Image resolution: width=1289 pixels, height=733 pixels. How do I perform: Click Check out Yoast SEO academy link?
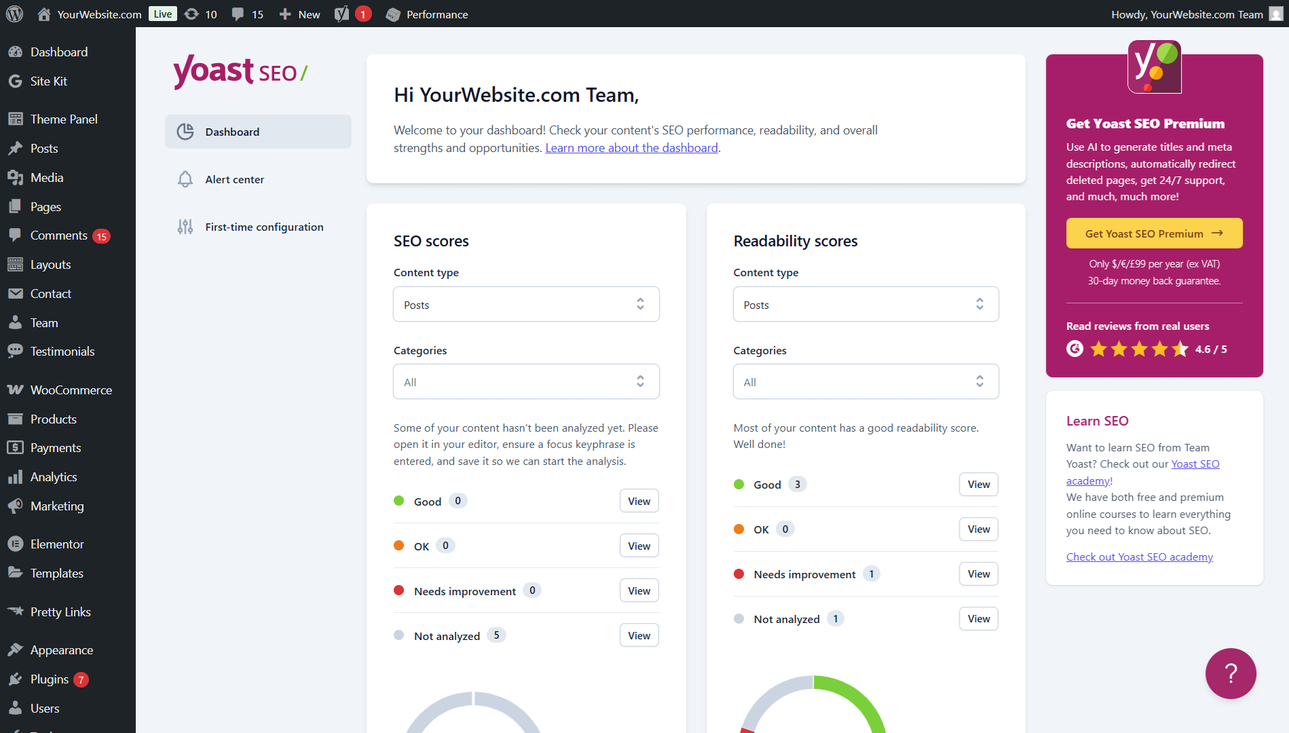click(x=1139, y=557)
